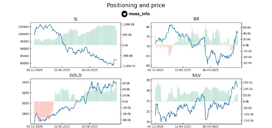The width and height of the screenshot is (272, 128).
Task: Click the Telegram logo icon
Action: click(x=124, y=14)
